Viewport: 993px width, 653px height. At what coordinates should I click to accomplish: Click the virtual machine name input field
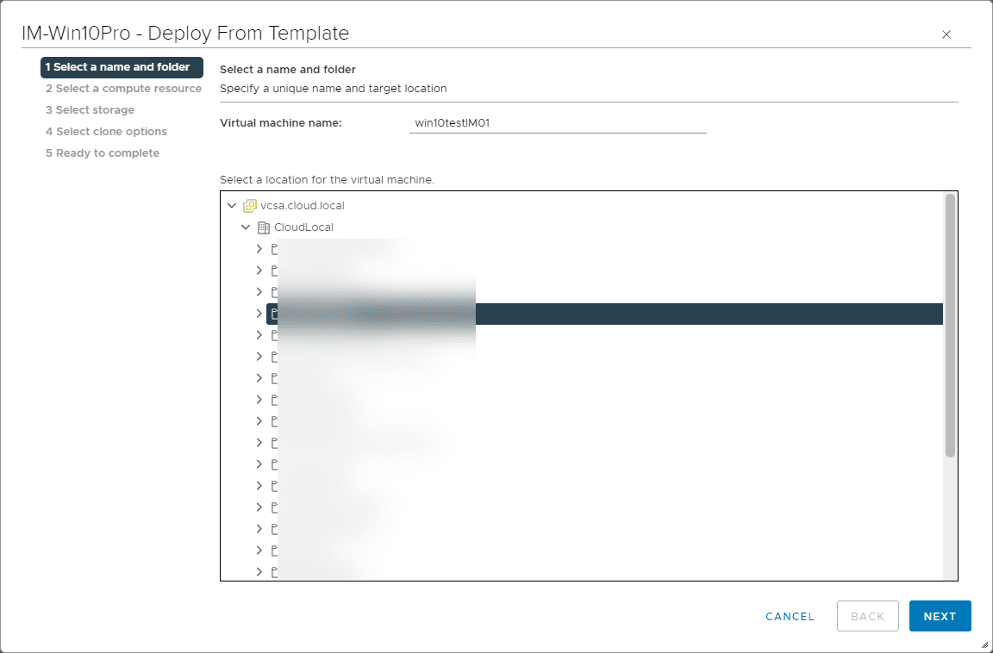coord(558,122)
